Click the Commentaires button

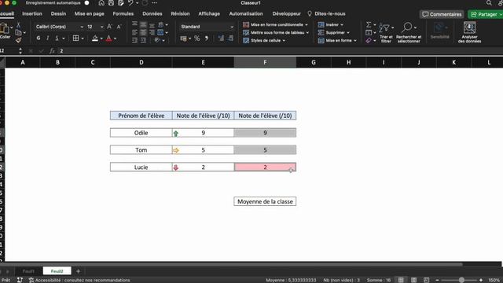[x=442, y=14]
